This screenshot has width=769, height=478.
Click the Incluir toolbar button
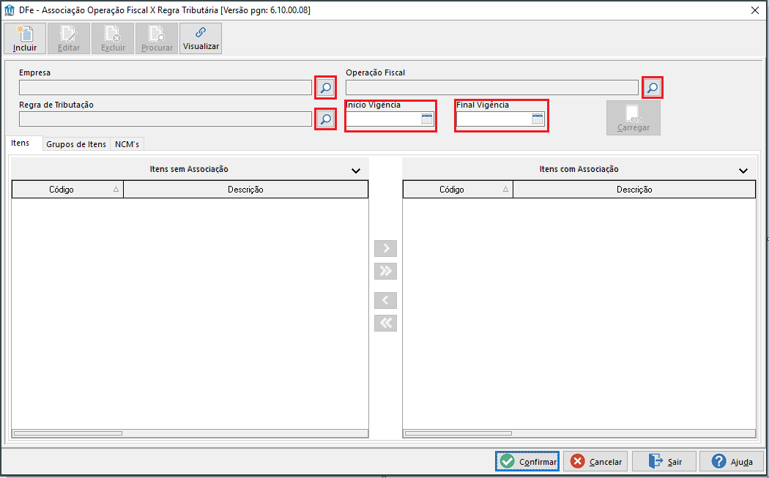click(x=25, y=38)
